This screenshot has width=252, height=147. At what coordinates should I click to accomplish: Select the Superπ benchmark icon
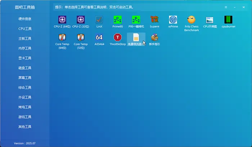(154, 19)
